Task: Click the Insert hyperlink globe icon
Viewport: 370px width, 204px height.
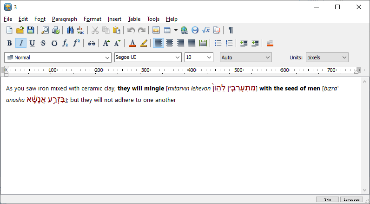Action: [185, 30]
